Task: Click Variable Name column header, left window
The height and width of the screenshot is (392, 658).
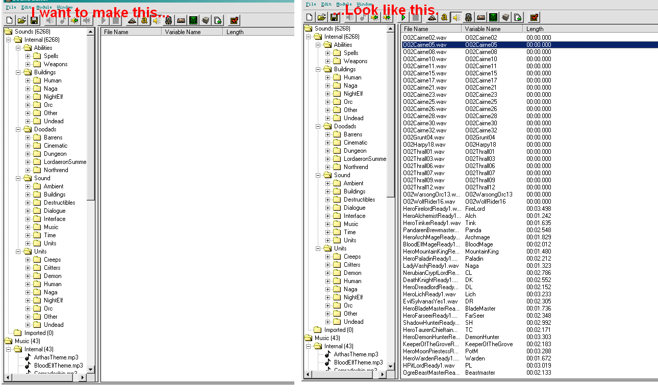Action: [193, 32]
